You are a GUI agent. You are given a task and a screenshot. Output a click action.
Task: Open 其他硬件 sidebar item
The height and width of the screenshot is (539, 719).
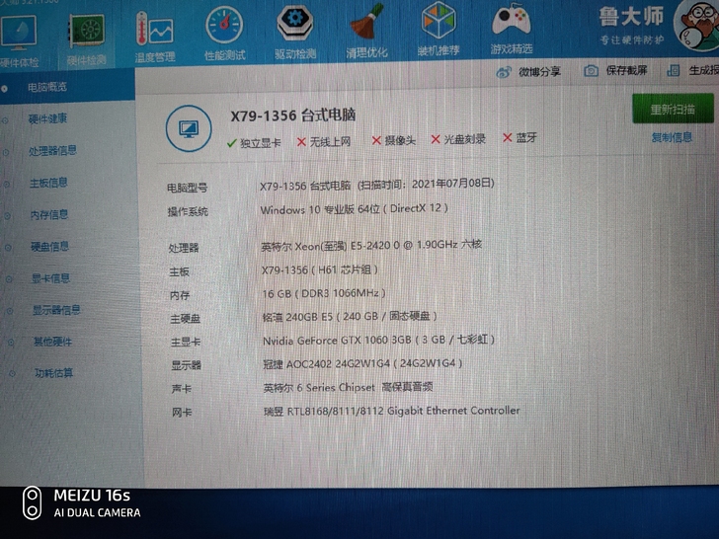[52, 342]
